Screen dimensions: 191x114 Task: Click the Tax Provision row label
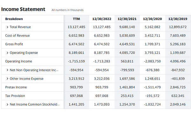(15, 96)
